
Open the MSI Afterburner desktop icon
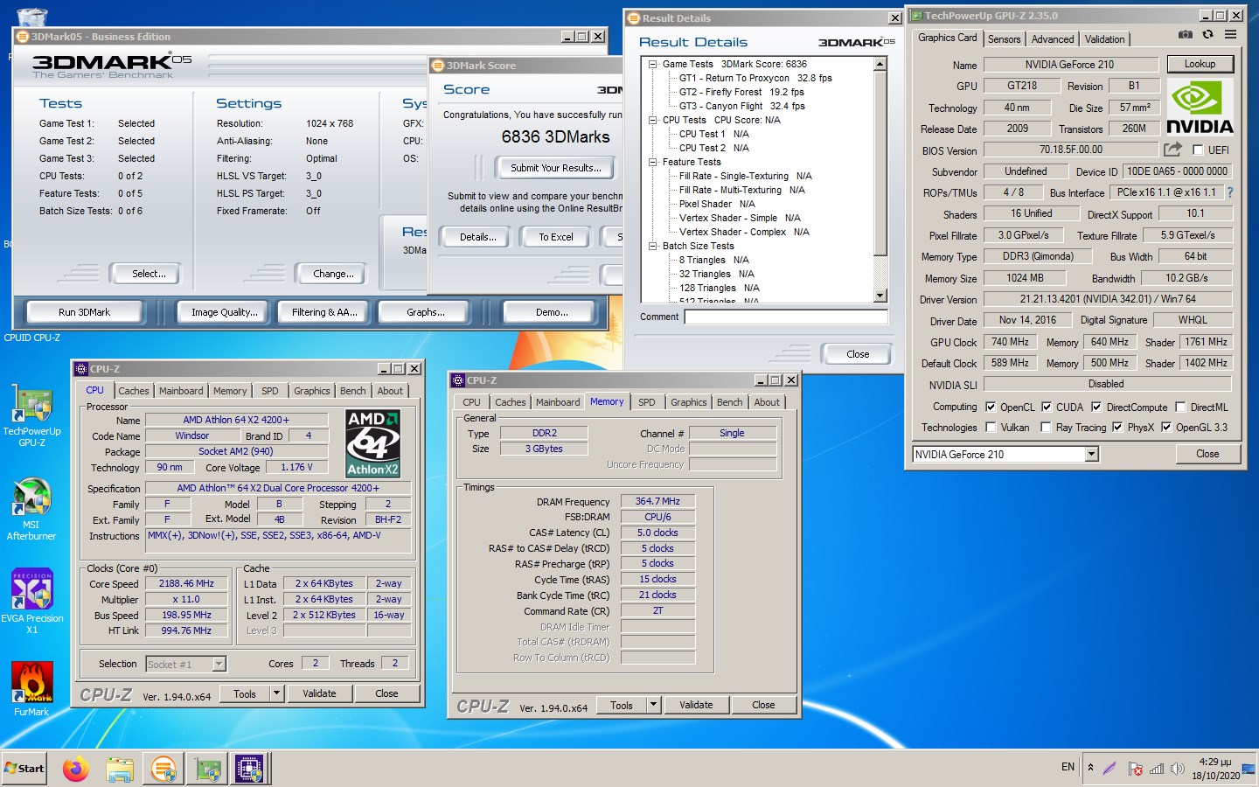click(x=31, y=509)
